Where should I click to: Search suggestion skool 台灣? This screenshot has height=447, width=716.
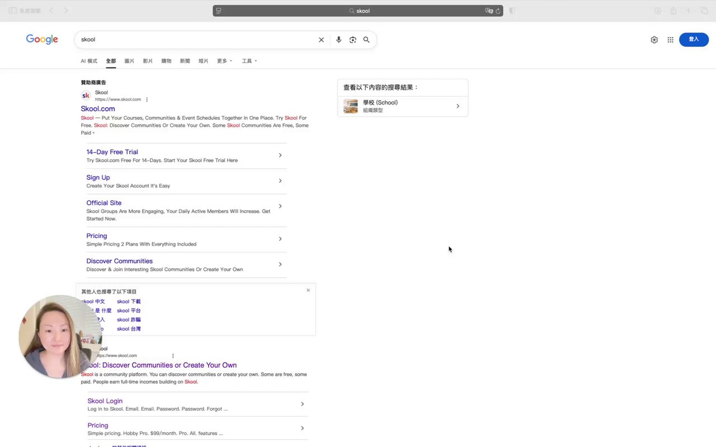click(x=129, y=329)
